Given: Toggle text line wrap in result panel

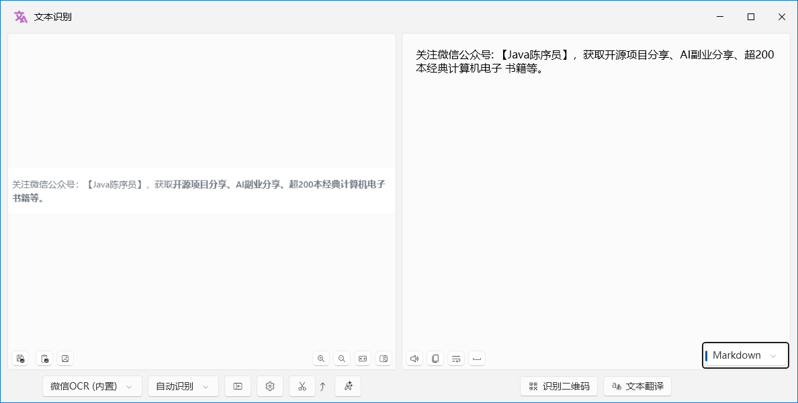Looking at the screenshot, I should tap(456, 359).
